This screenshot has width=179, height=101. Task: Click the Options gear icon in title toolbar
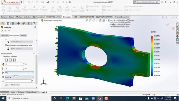click(70, 2)
